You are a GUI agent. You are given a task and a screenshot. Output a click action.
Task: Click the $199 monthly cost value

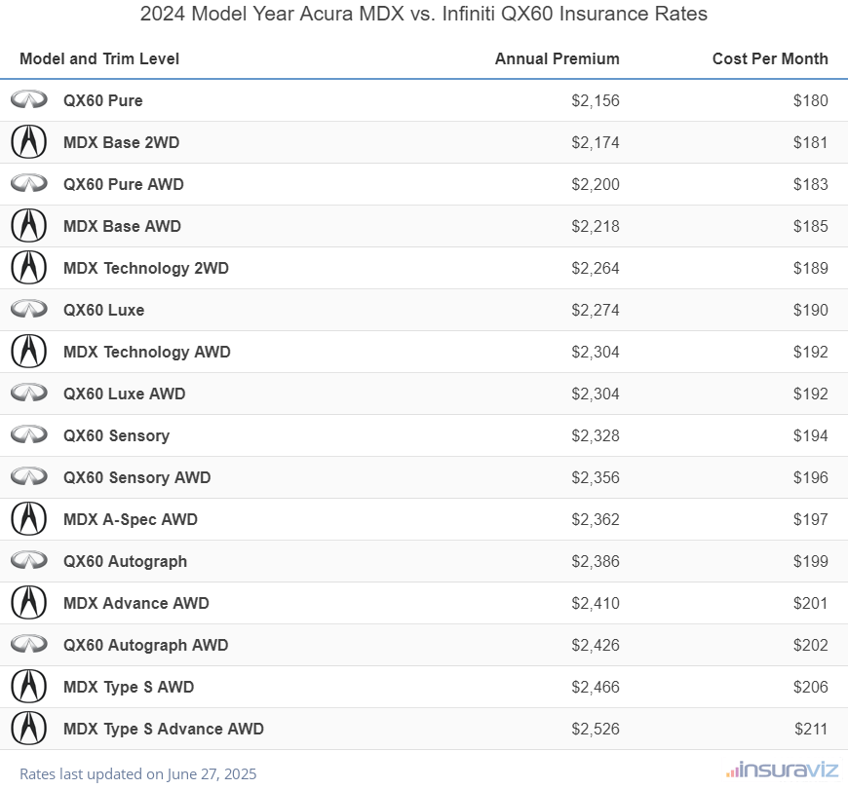(x=811, y=561)
